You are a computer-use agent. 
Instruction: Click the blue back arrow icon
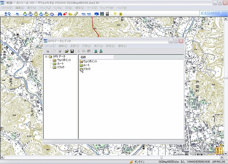point(84,14)
